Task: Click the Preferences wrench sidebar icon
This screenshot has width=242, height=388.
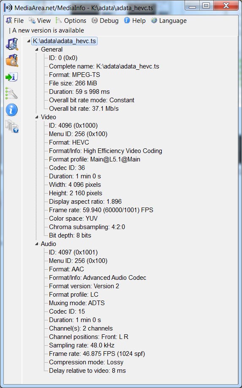Action: click(12, 93)
